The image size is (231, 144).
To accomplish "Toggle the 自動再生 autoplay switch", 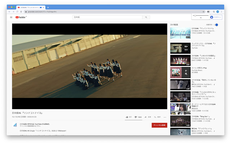I will pos(216,25).
